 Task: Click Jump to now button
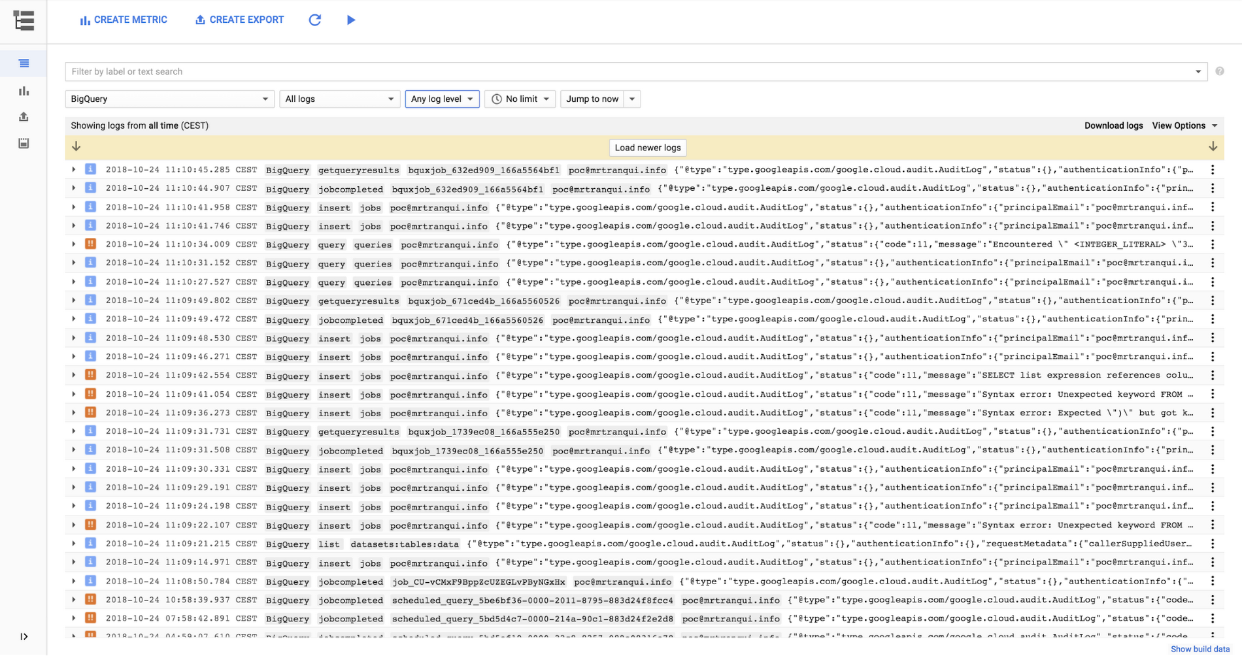[x=592, y=99]
